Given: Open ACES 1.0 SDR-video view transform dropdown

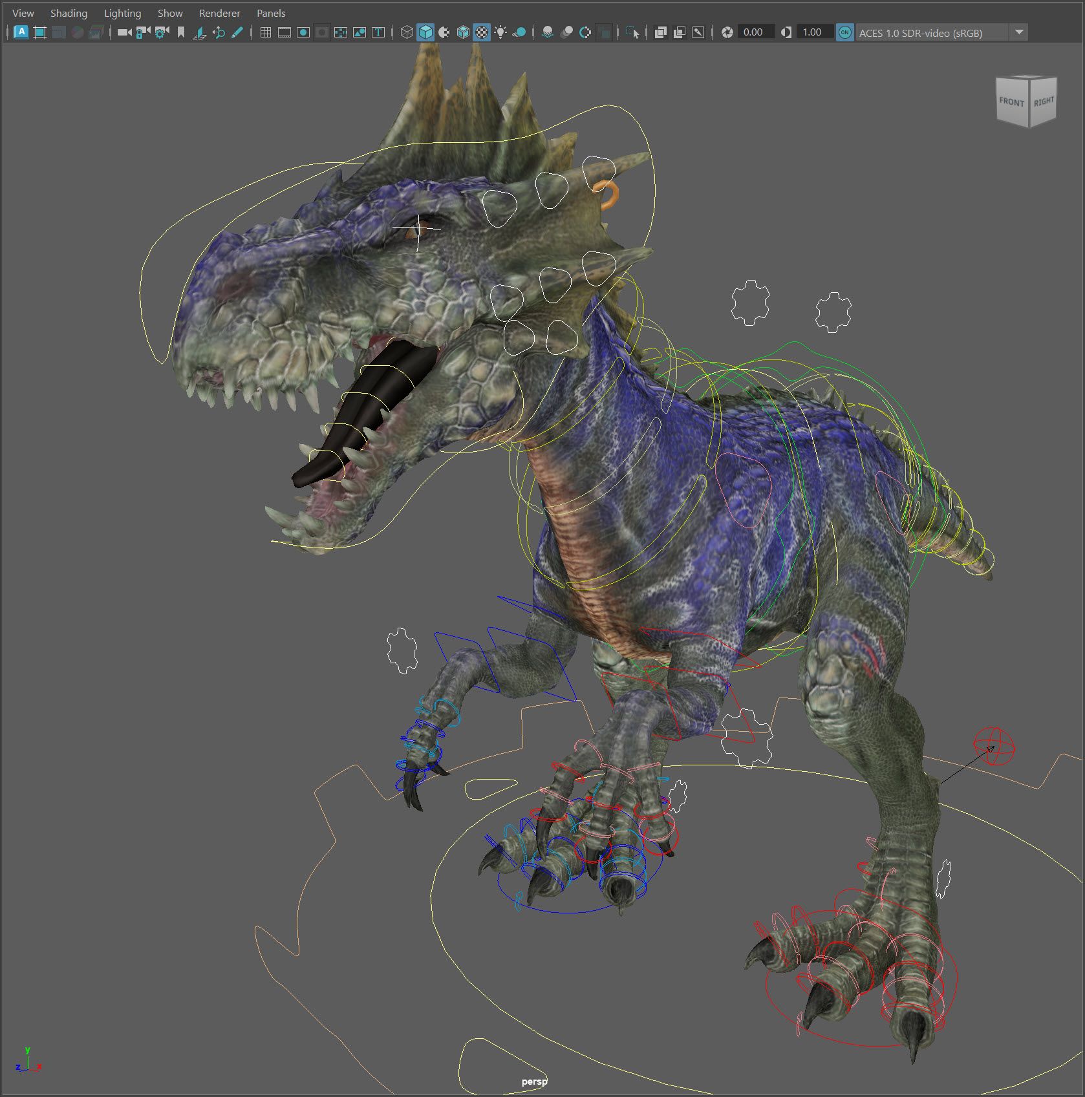Looking at the screenshot, I should point(942,32).
